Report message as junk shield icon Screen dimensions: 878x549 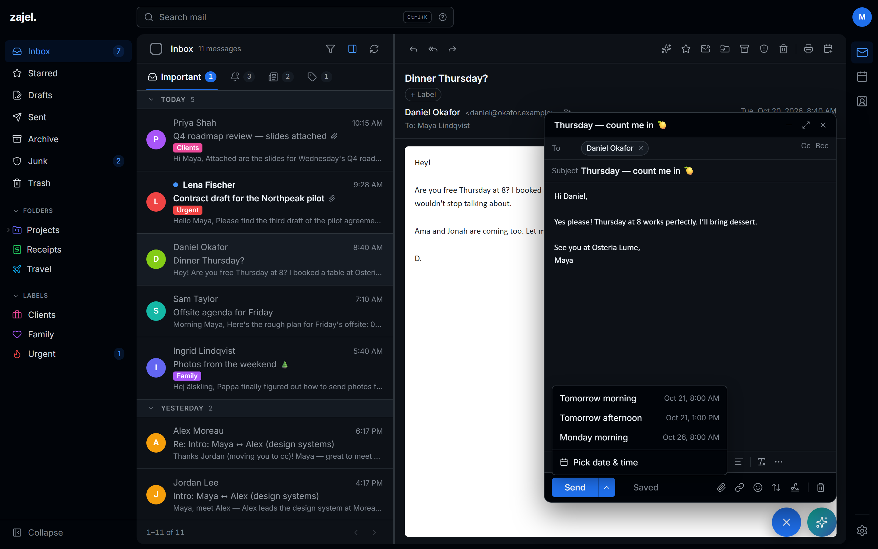tap(764, 49)
